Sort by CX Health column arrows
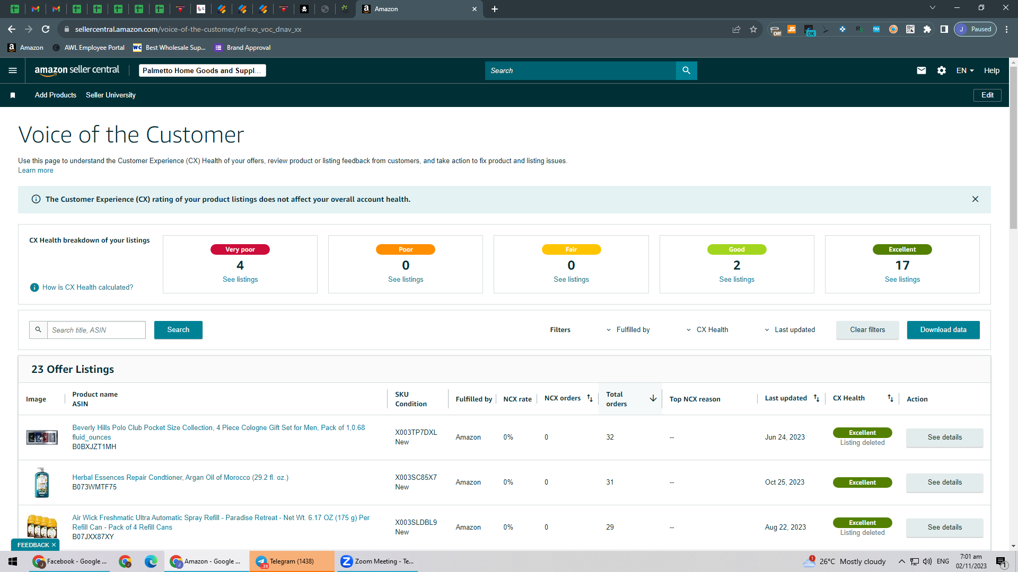This screenshot has height=572, width=1018. coord(890,398)
